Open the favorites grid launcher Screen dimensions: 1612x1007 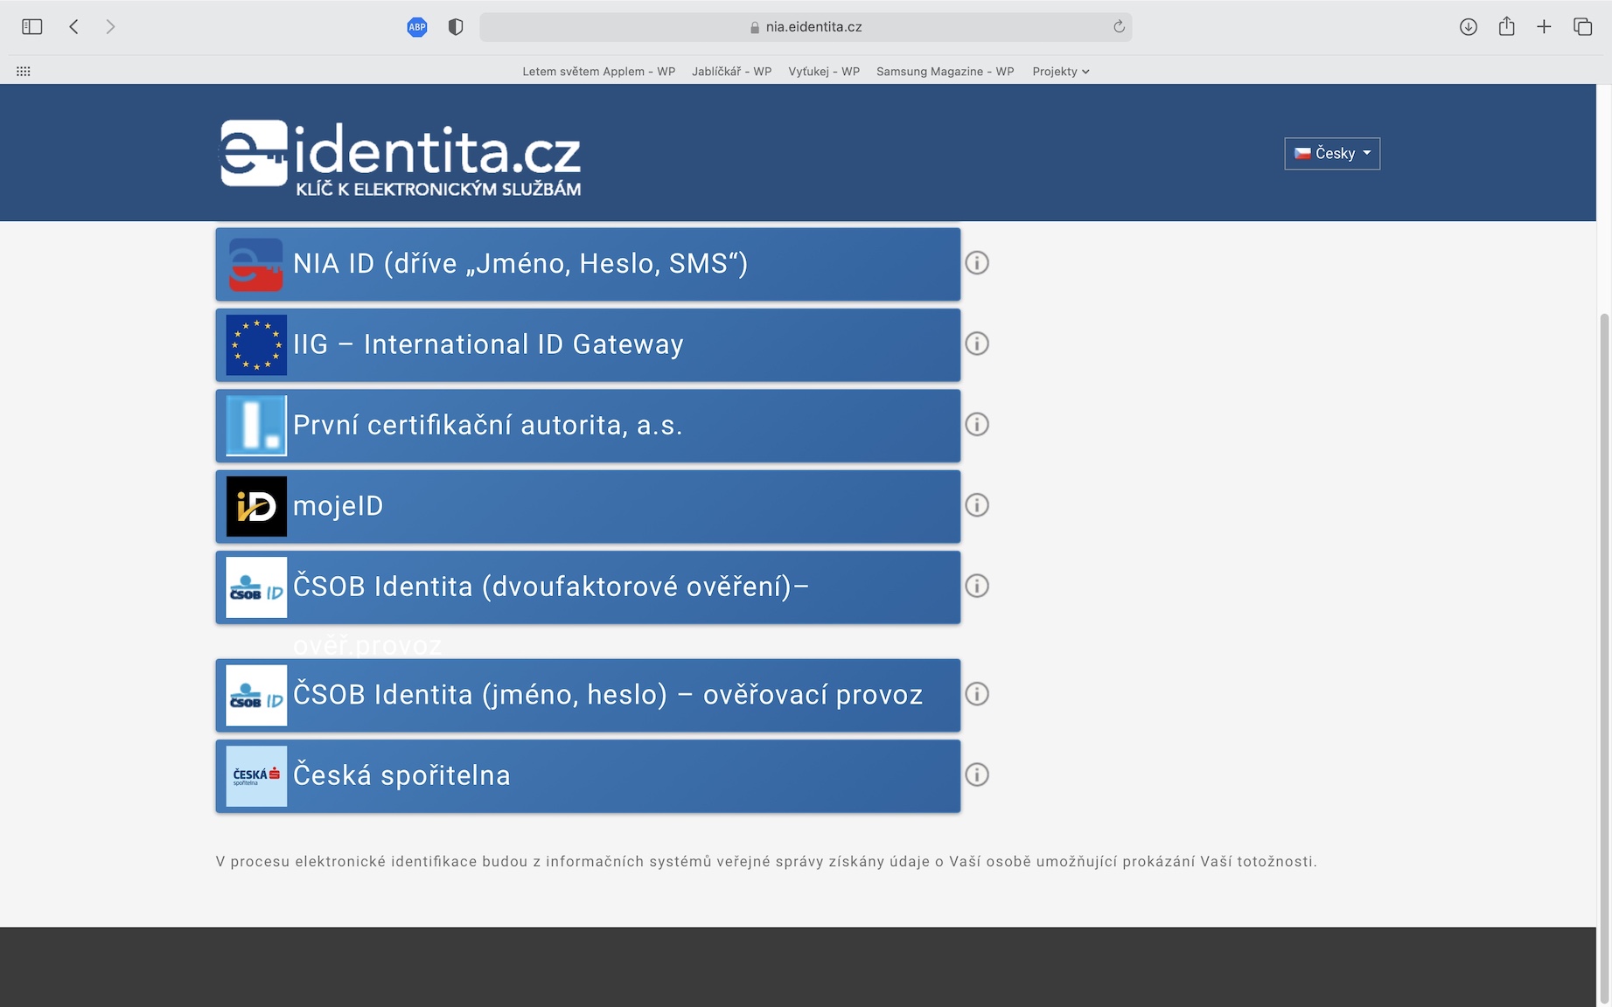tap(24, 72)
